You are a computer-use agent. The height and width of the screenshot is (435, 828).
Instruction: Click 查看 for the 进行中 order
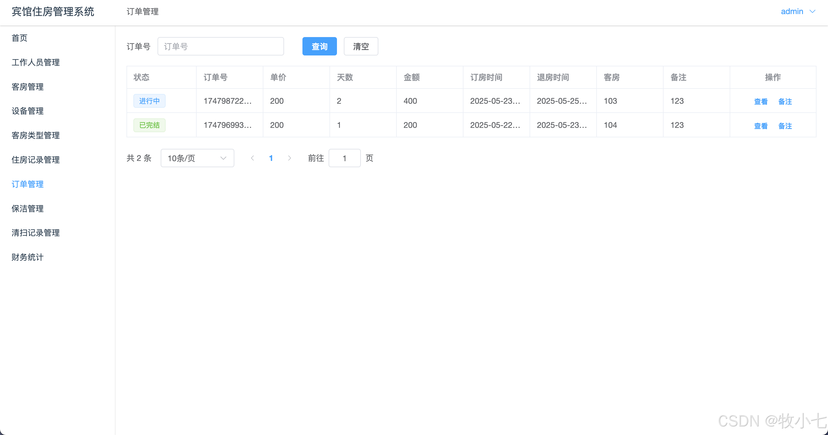click(760, 101)
